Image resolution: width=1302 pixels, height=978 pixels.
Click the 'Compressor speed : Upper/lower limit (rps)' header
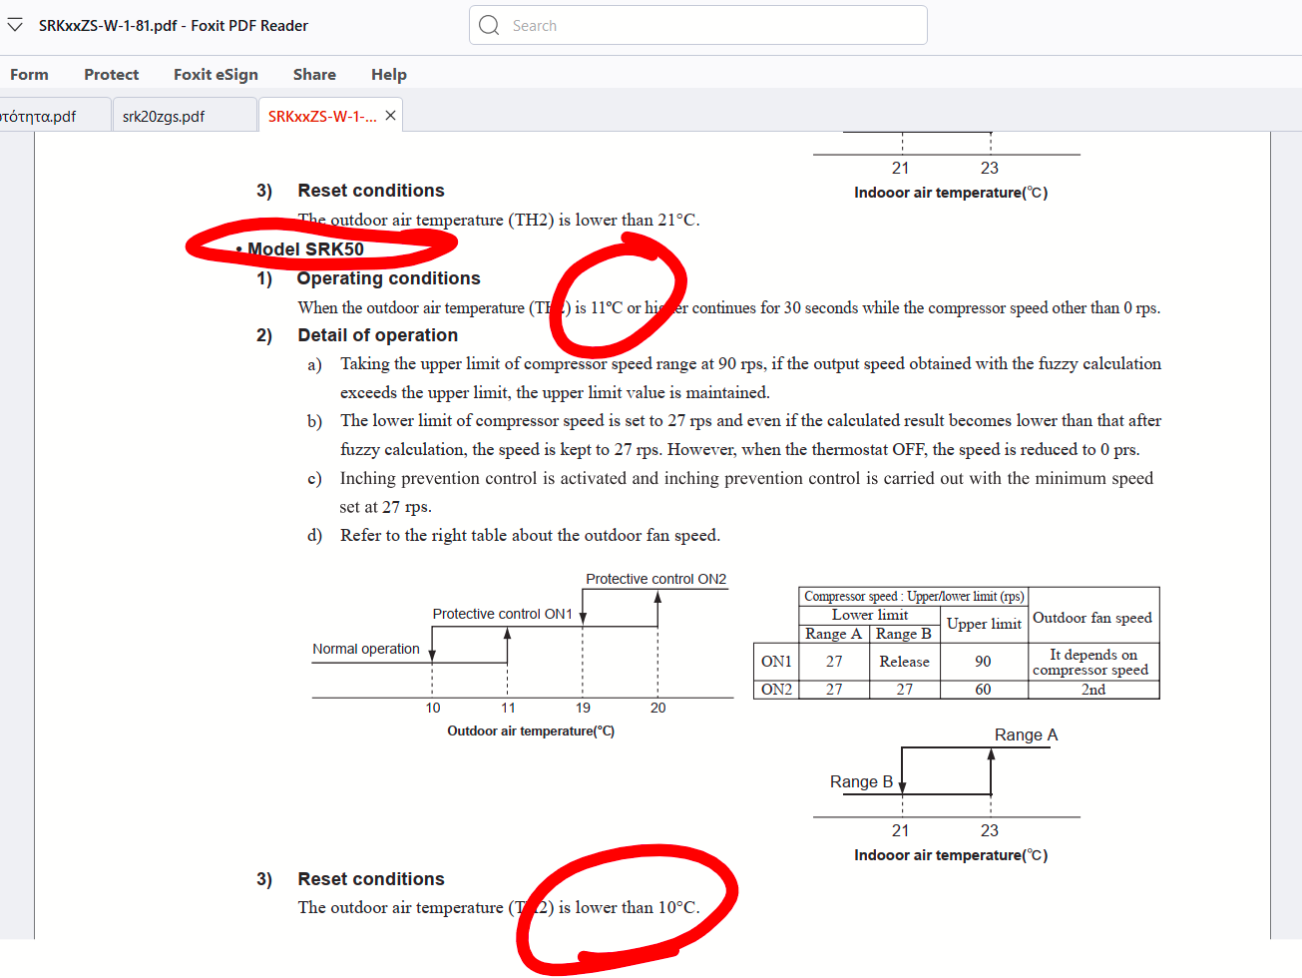point(914,596)
